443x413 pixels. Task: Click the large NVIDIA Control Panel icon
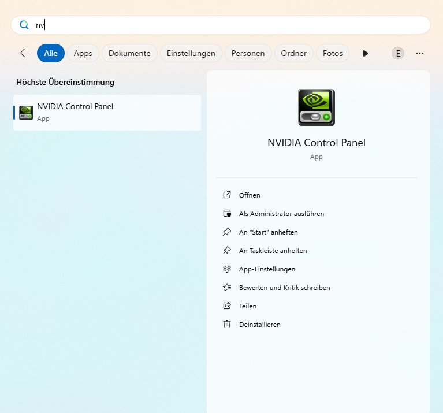pyautogui.click(x=317, y=107)
